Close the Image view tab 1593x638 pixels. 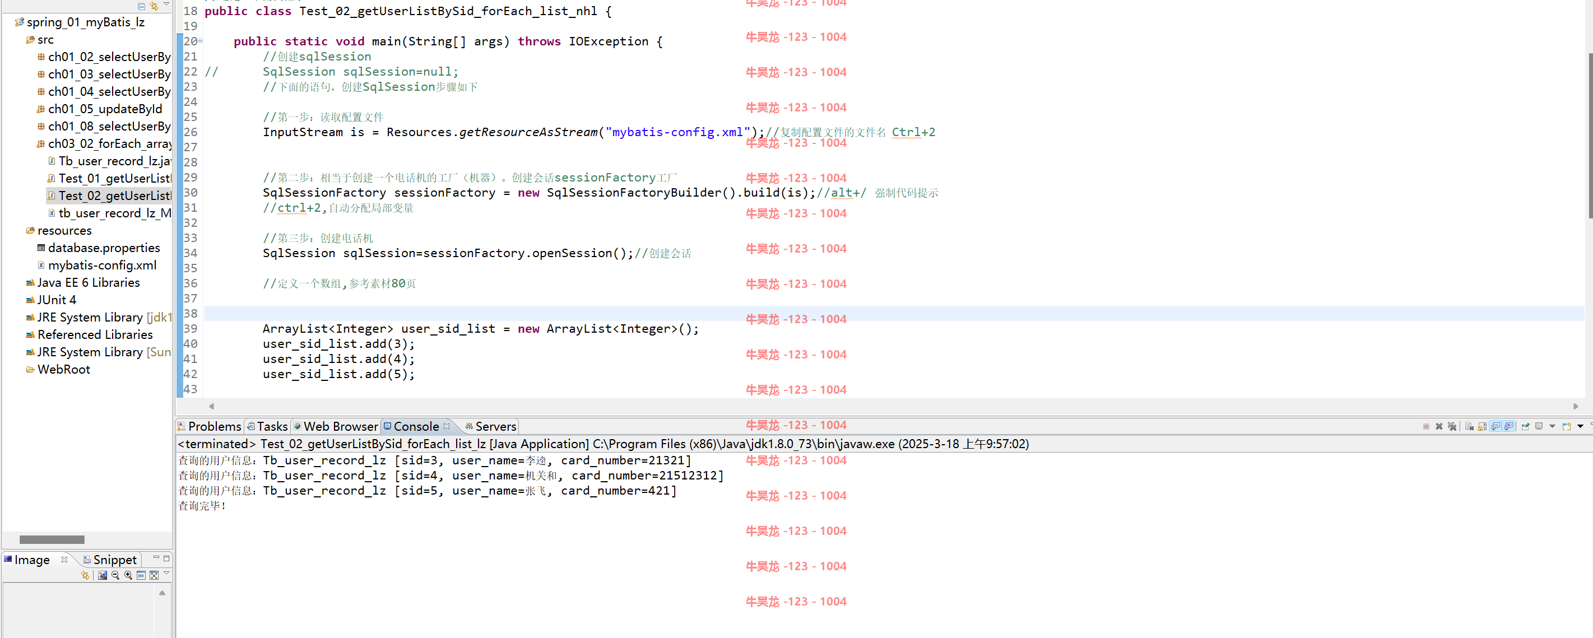(64, 560)
